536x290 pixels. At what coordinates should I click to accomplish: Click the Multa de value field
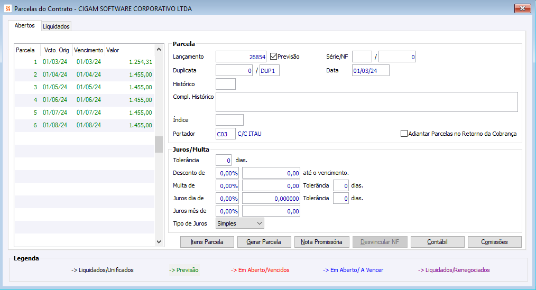pos(271,186)
